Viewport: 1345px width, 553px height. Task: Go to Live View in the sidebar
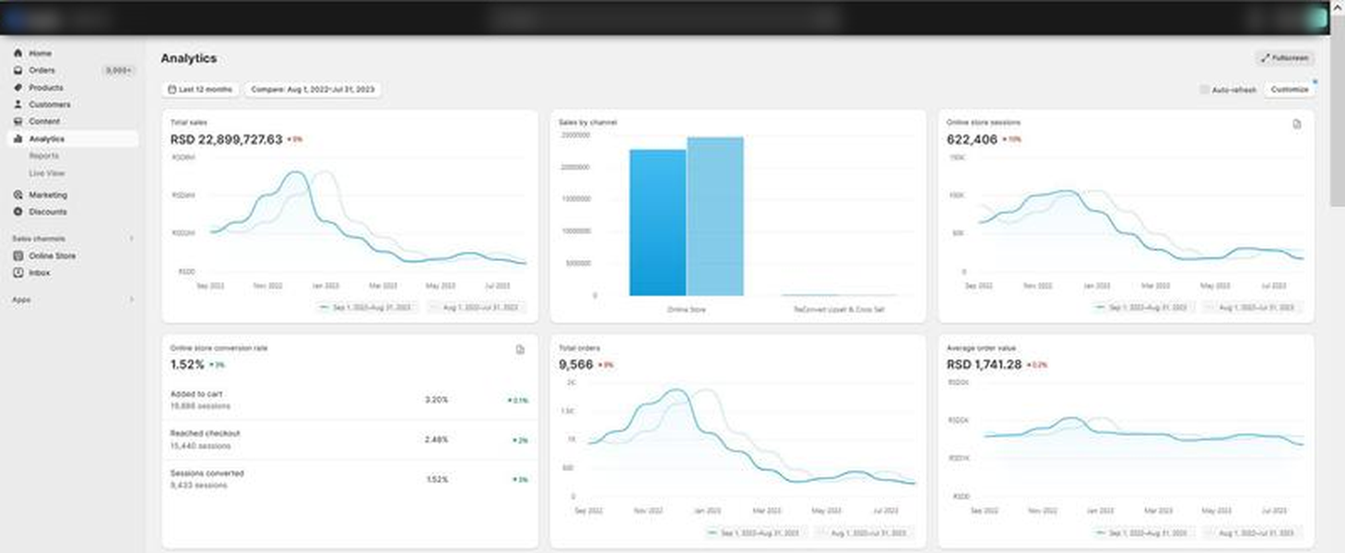coord(46,173)
